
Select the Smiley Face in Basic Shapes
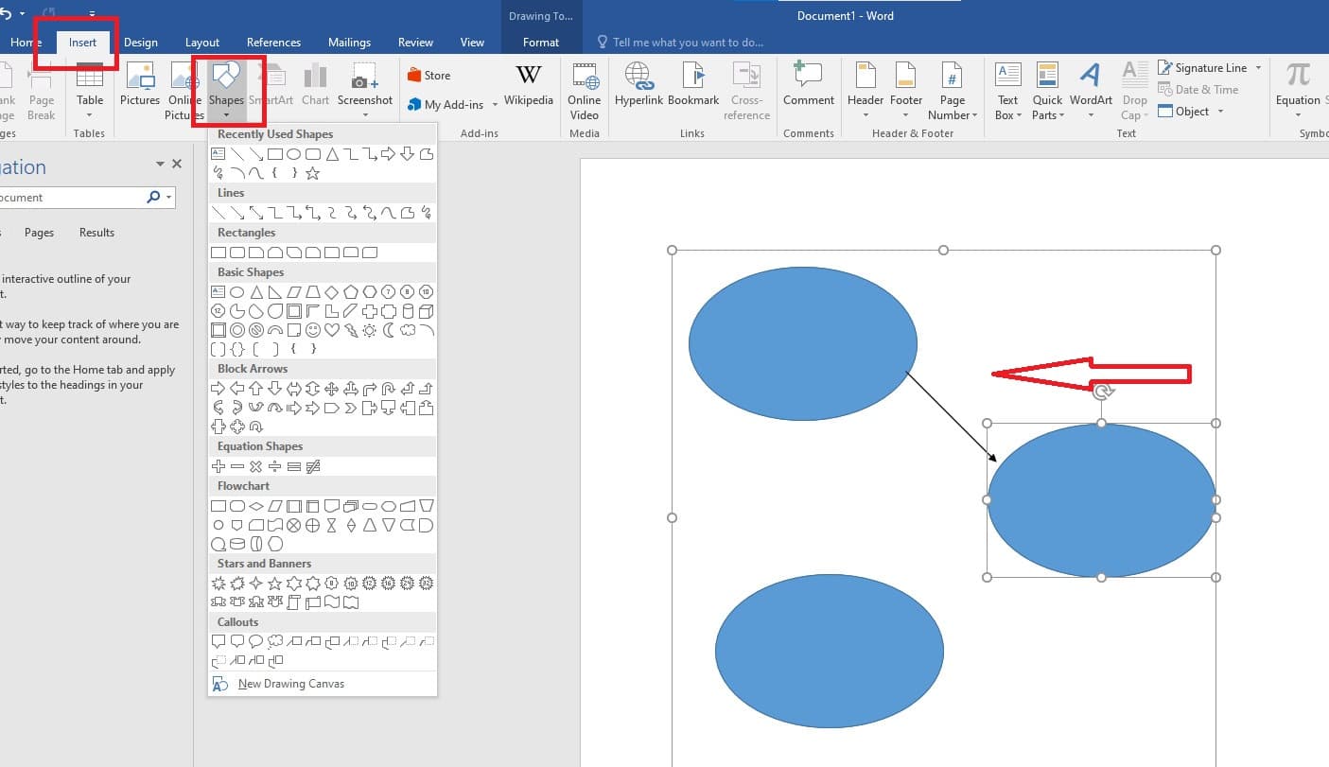coord(312,330)
